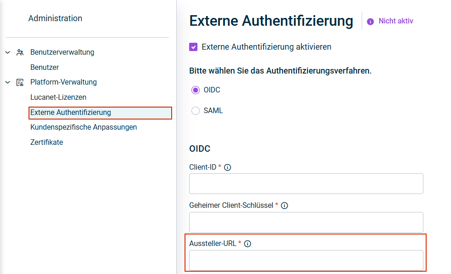Click the Aussteller-URL text field
Viewport: 451px width, 274px height.
click(306, 260)
